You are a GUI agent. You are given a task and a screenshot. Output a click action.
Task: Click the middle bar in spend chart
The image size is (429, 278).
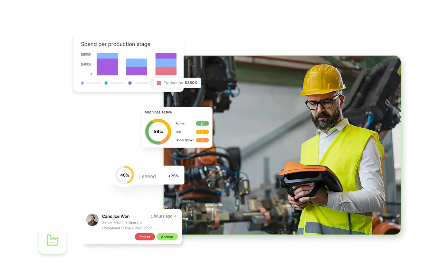[136, 67]
